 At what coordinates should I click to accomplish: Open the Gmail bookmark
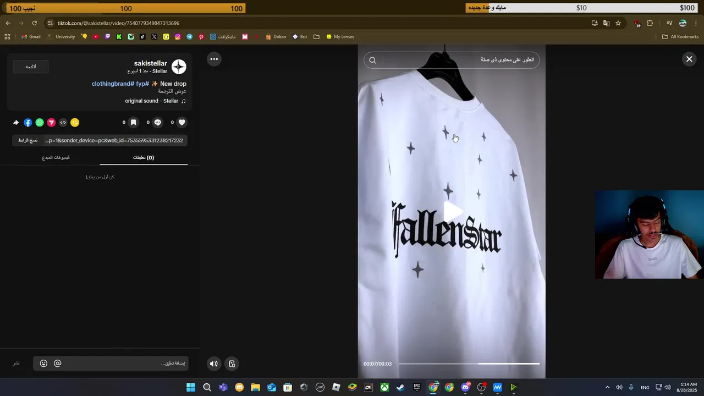[31, 37]
